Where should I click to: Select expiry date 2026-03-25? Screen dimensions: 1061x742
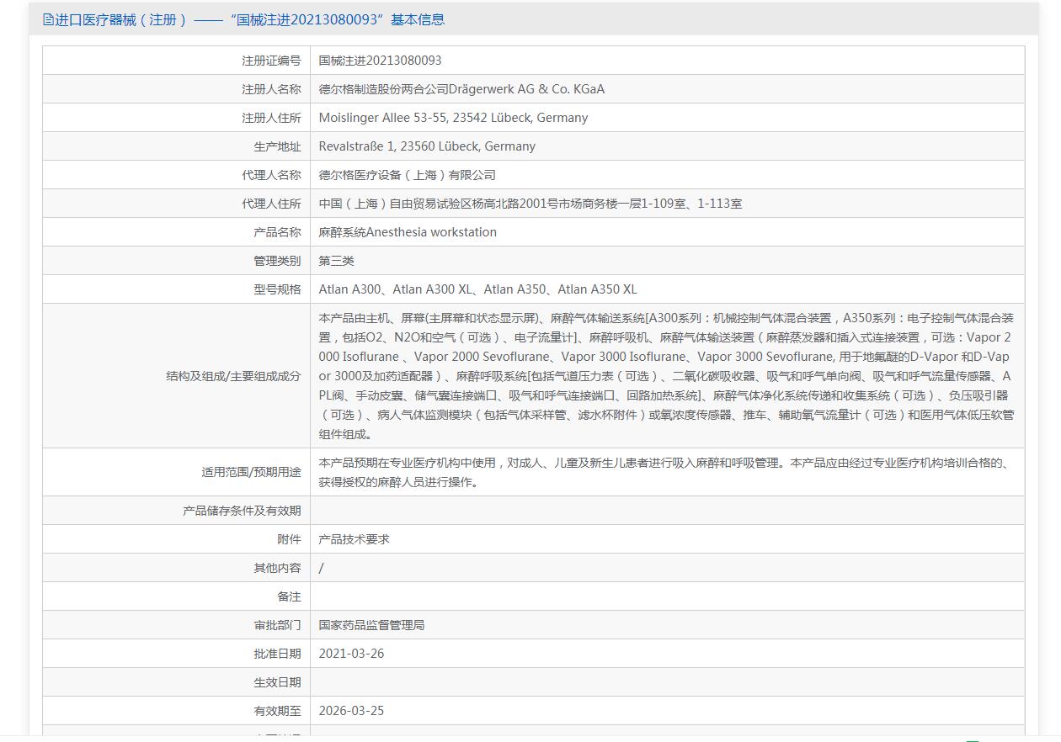tap(351, 711)
